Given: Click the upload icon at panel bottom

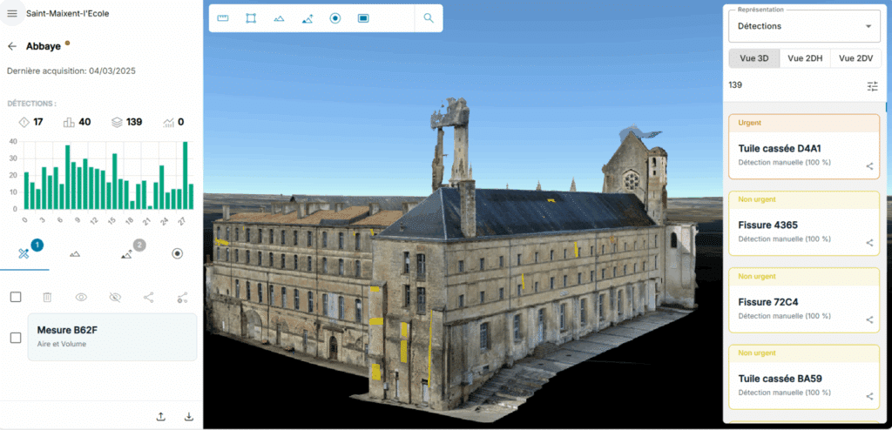Looking at the screenshot, I should click(x=161, y=417).
